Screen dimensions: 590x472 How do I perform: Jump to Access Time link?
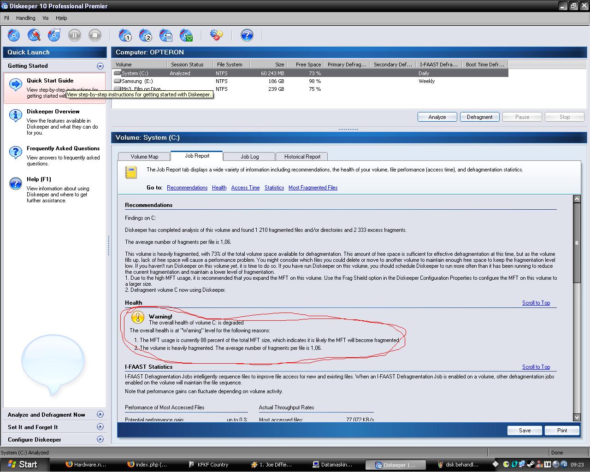tap(245, 188)
